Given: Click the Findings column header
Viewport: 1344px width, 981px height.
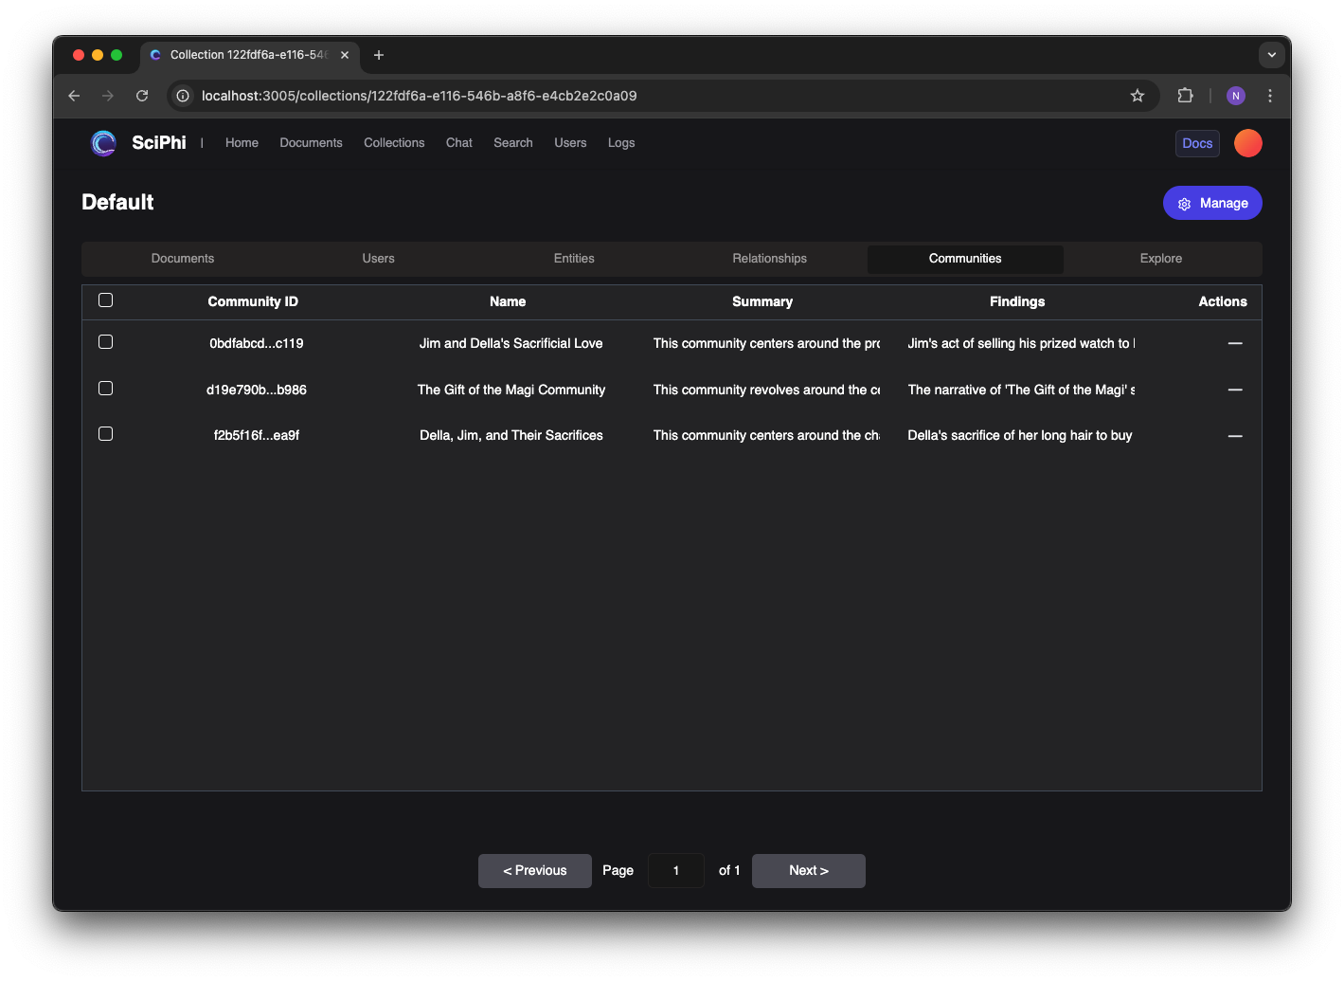Looking at the screenshot, I should 1017,301.
